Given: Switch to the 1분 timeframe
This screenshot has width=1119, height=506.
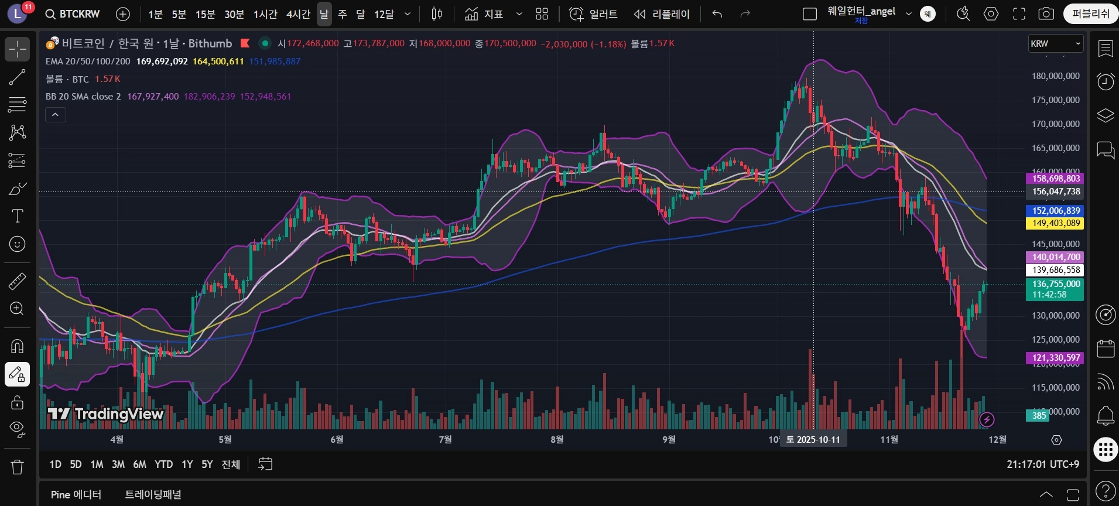Looking at the screenshot, I should 155,14.
